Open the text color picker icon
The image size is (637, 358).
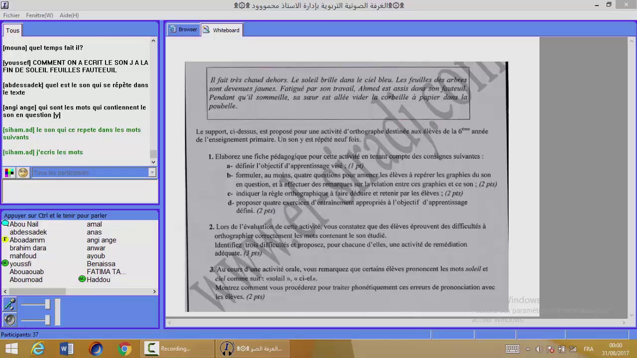[9, 173]
